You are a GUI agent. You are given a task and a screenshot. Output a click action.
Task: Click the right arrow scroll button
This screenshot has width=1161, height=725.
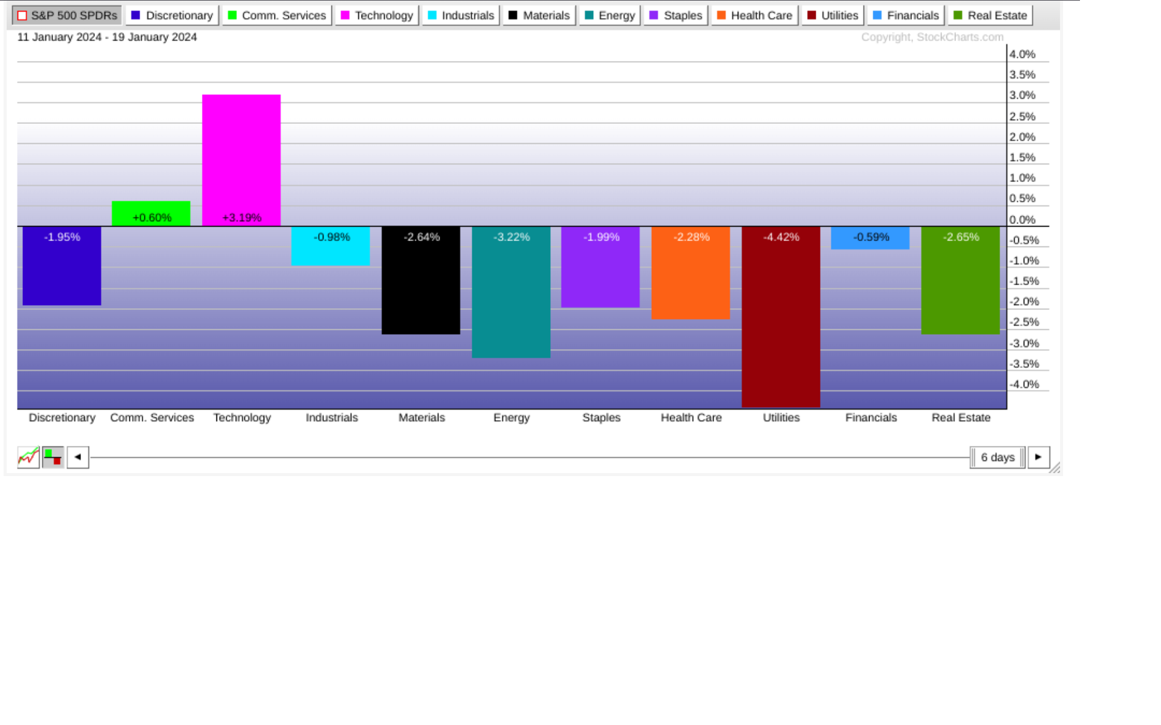click(1038, 457)
